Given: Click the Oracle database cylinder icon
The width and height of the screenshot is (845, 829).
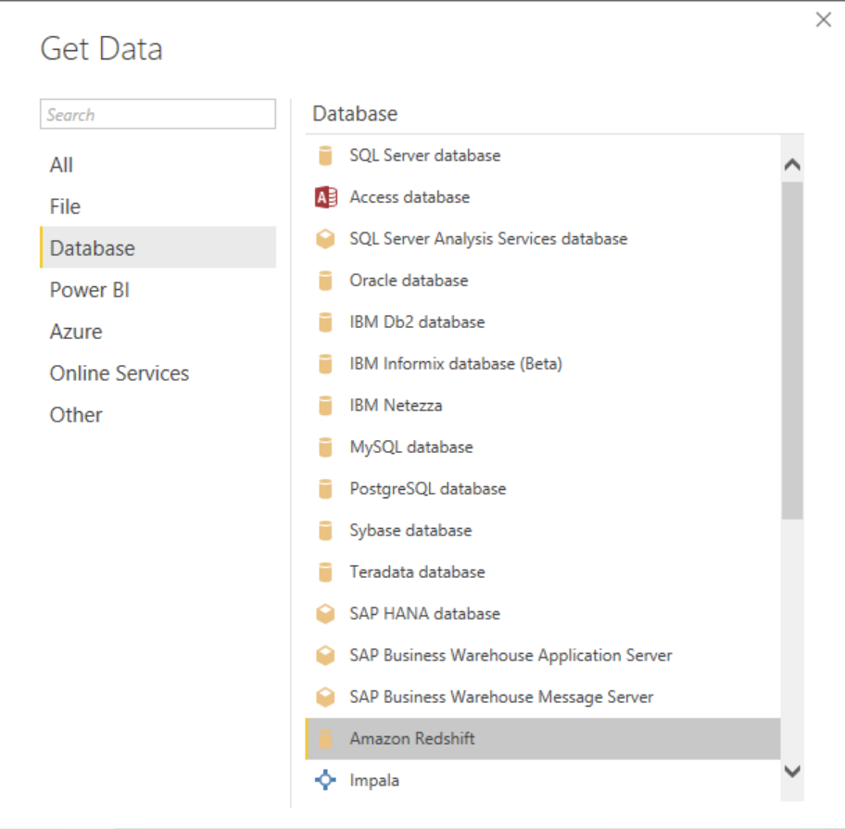Looking at the screenshot, I should (x=325, y=281).
